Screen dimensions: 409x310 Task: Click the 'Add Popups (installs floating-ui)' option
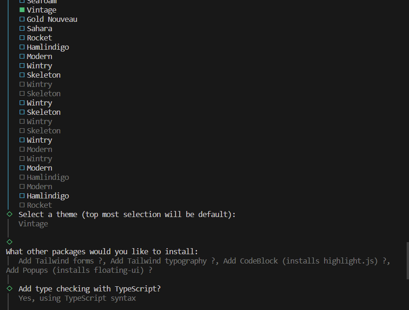pyautogui.click(x=78, y=270)
